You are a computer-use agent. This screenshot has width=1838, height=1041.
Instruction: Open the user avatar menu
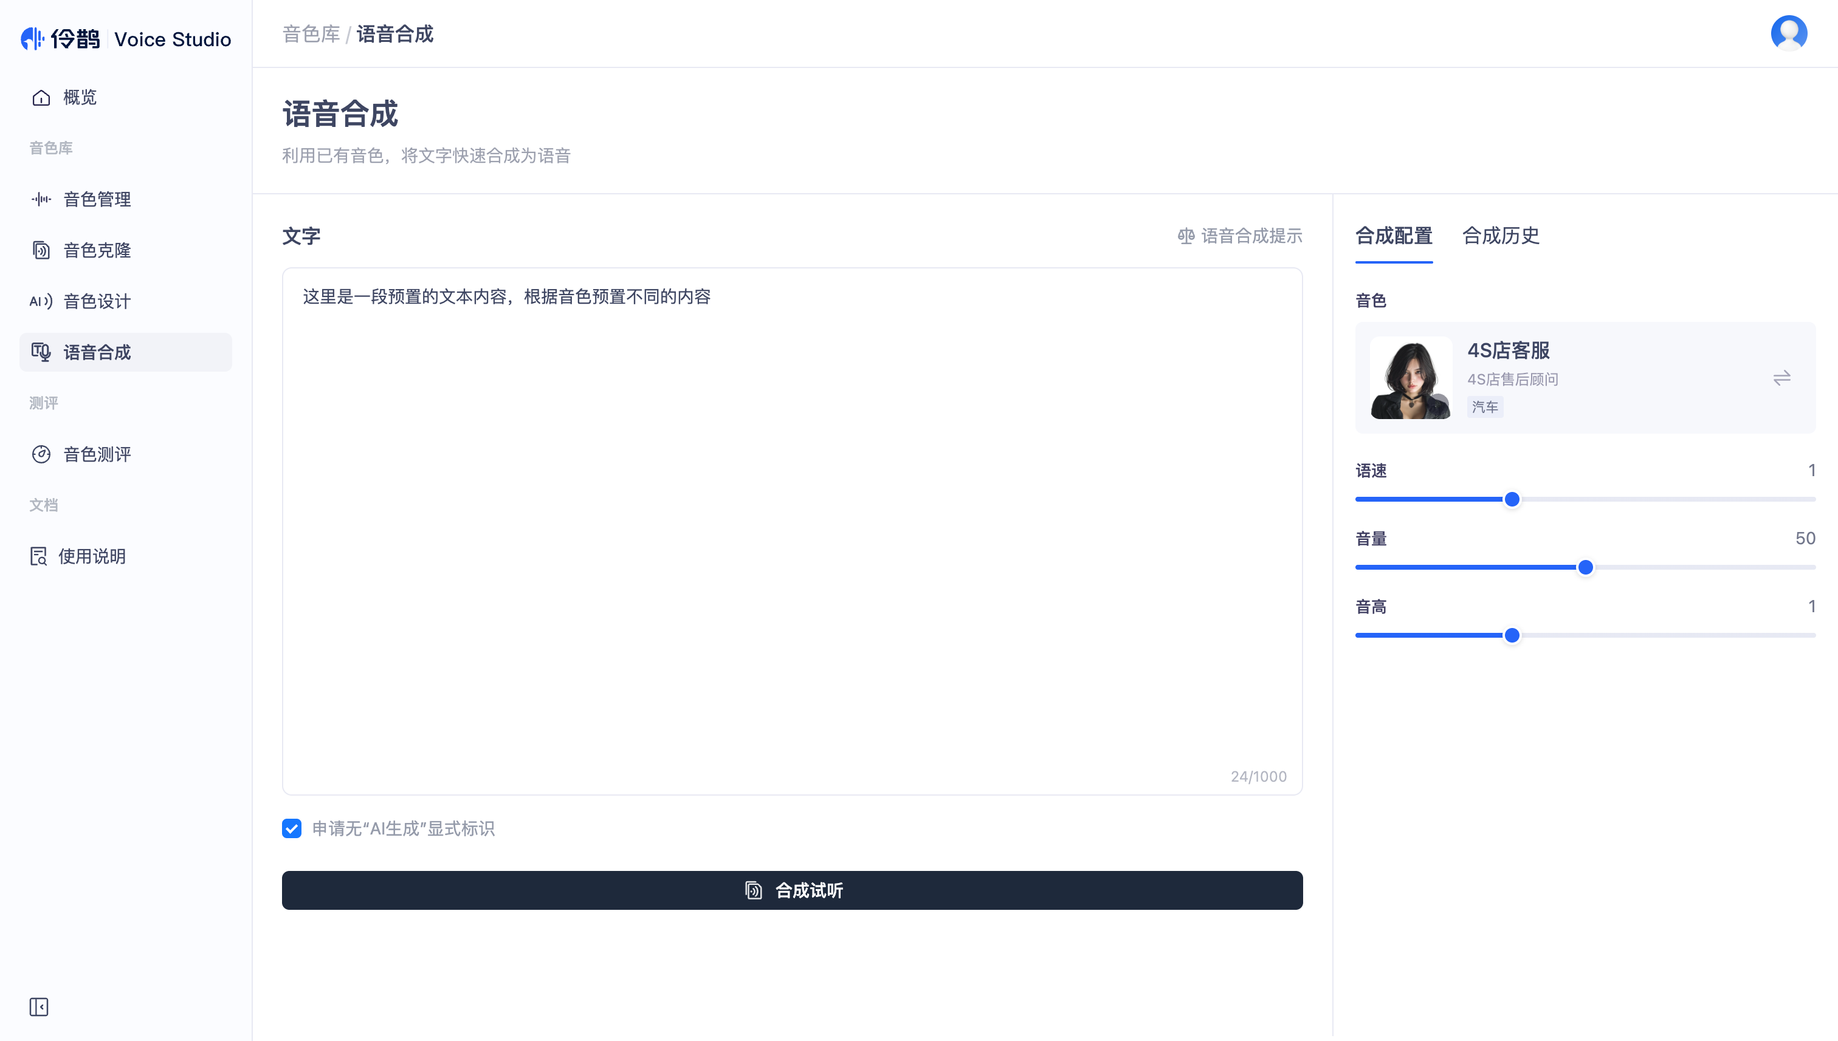tap(1789, 33)
